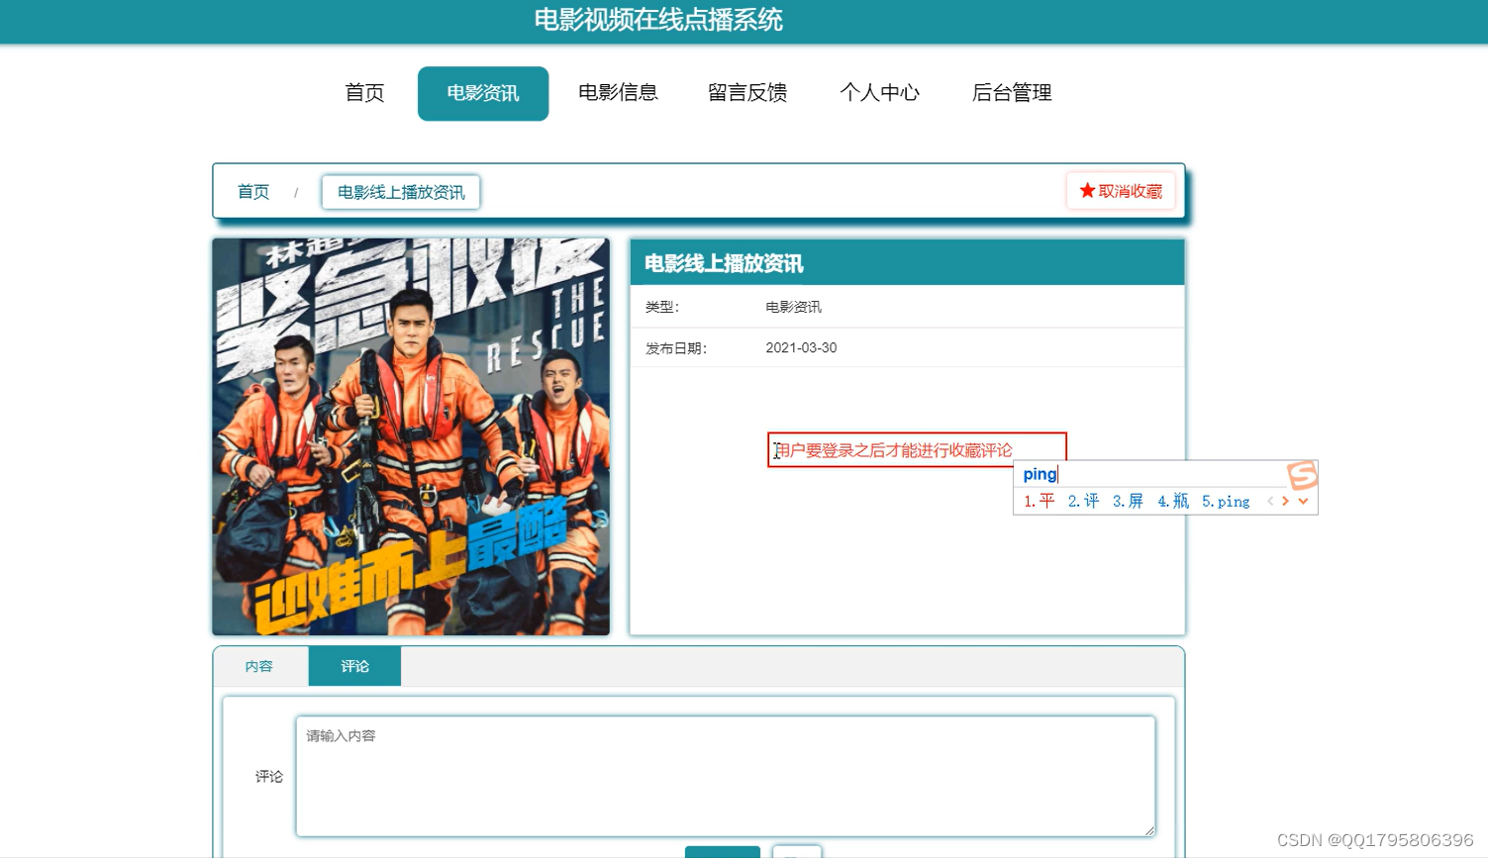Switch to the 评论 tab

(354, 666)
